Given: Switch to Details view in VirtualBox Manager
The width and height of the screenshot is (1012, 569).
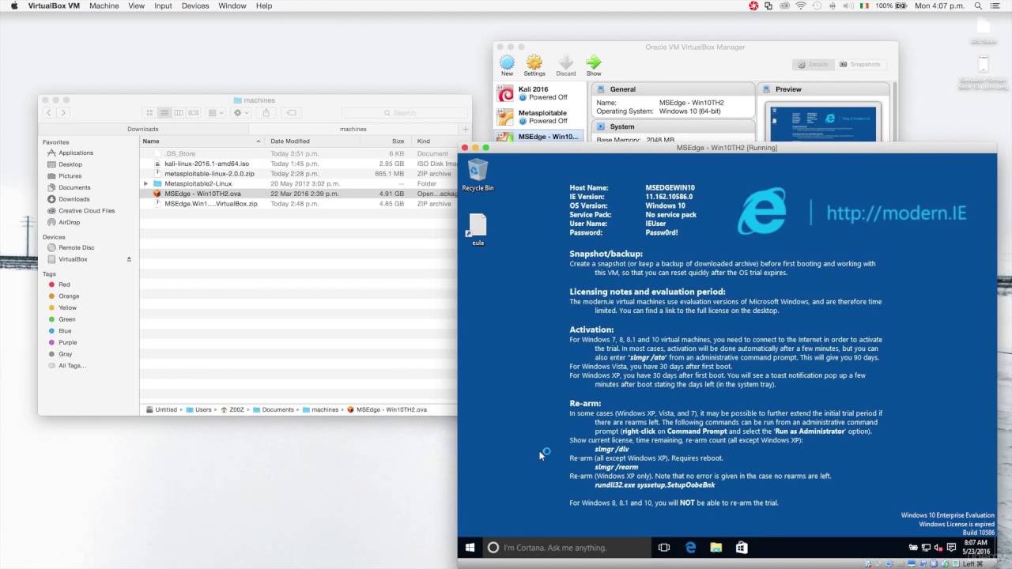Looking at the screenshot, I should [813, 64].
